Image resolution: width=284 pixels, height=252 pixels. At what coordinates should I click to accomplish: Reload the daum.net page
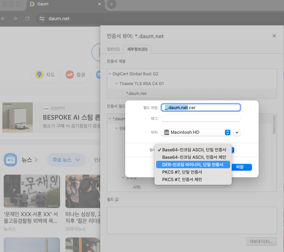click(x=27, y=19)
